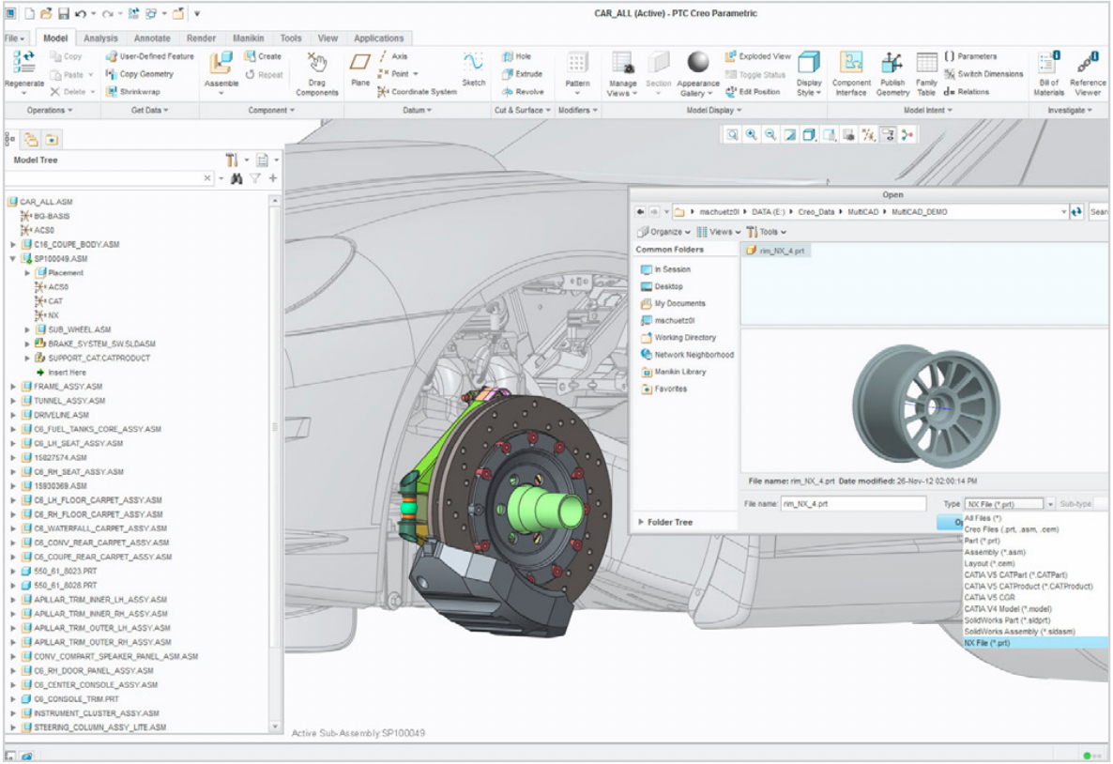The image size is (1113, 764).
Task: Select the rim_NX_4.prt file thumbnail
Action: (777, 252)
